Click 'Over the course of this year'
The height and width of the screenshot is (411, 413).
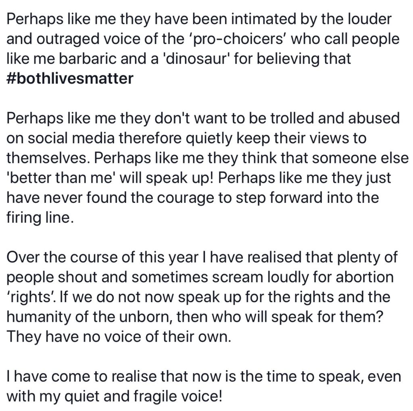[x=102, y=257]
